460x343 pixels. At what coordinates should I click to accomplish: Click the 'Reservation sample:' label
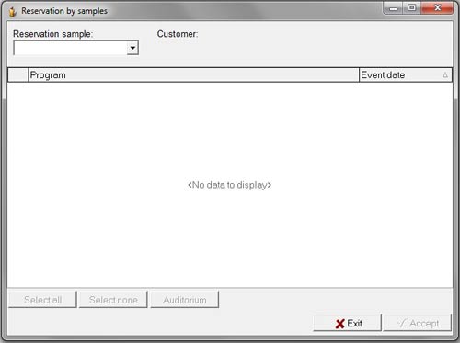[x=52, y=34]
